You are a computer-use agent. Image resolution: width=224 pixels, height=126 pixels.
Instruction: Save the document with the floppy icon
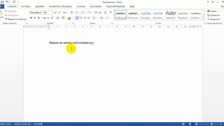click(2, 2)
